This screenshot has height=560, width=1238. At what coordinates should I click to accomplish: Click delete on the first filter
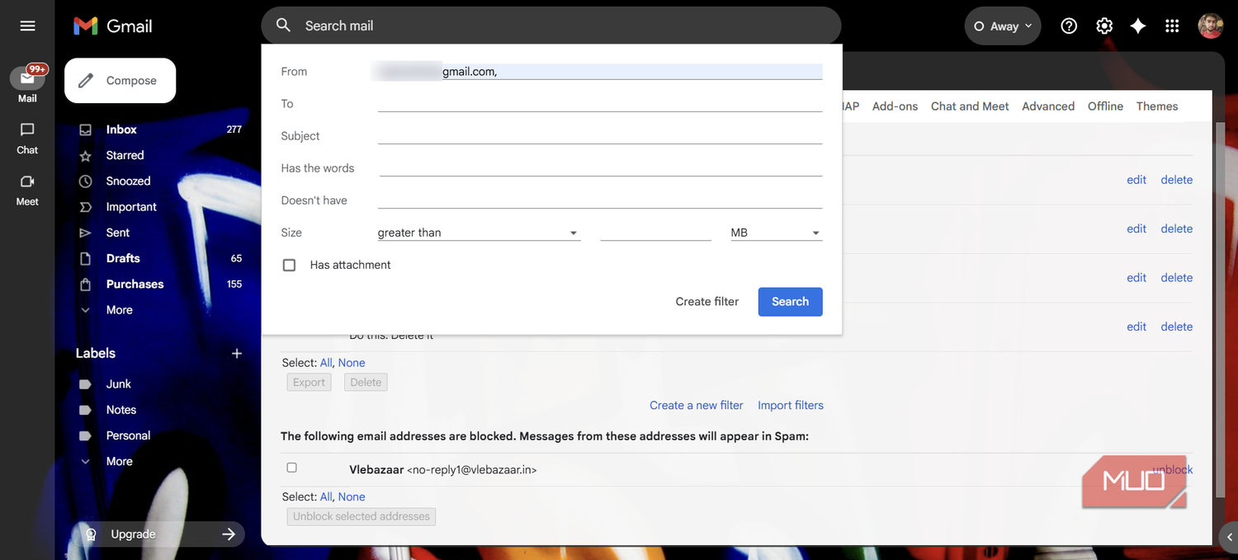1176,180
